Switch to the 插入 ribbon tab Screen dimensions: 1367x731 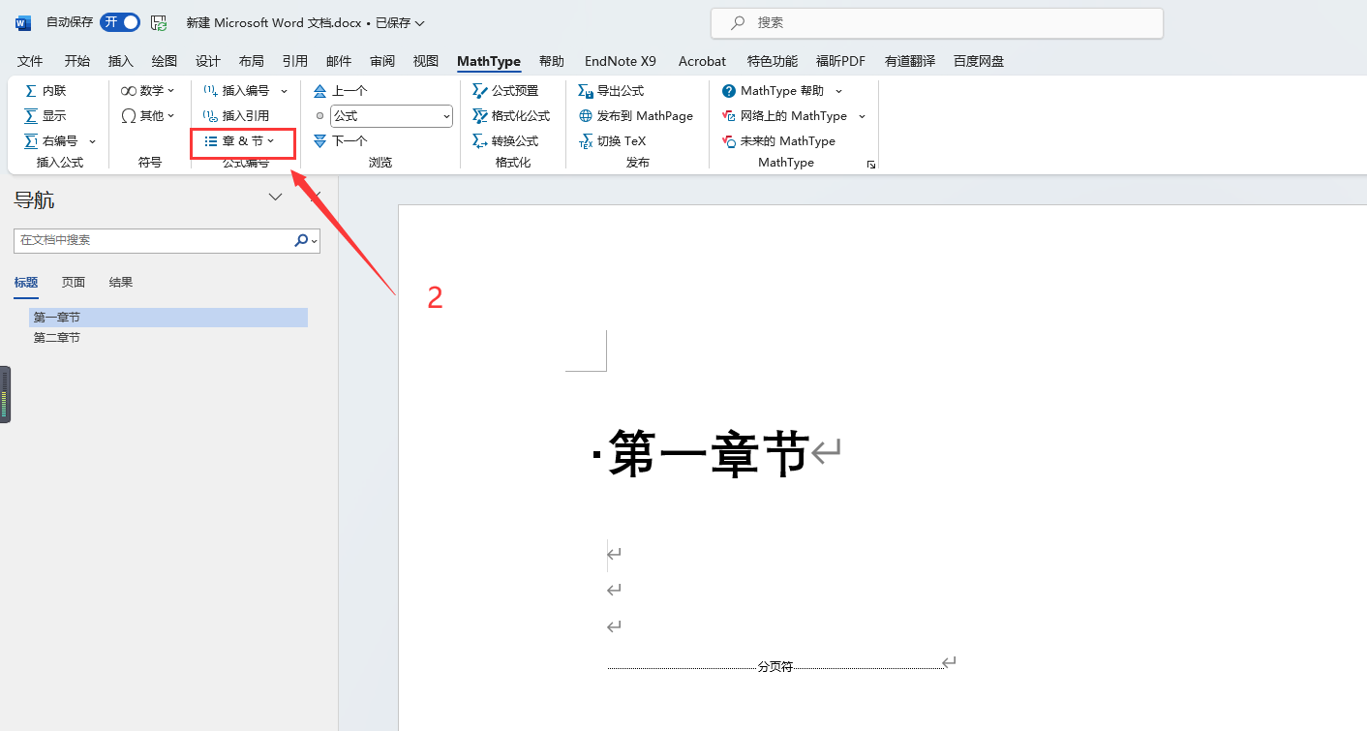tap(121, 61)
